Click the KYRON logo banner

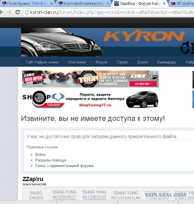coord(144,36)
